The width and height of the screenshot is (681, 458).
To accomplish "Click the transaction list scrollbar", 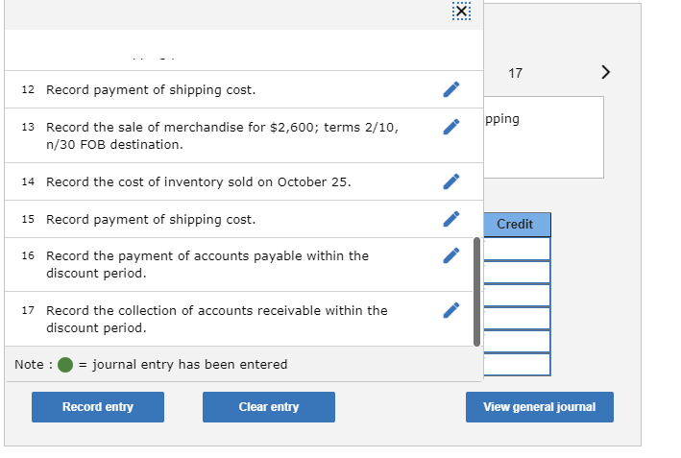I will click(476, 291).
